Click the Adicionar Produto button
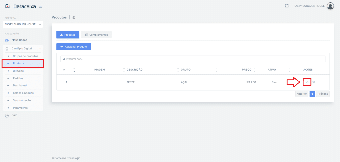Screen dimensions: 340x162 [73, 47]
